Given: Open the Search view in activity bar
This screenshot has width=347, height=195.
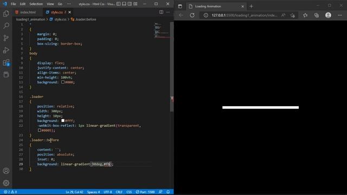Looking at the screenshot, I should pos(6,25).
